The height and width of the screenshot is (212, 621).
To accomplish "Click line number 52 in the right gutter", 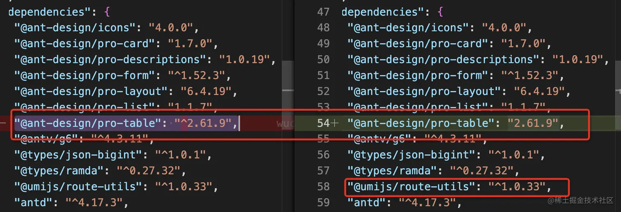I will pyautogui.click(x=324, y=91).
